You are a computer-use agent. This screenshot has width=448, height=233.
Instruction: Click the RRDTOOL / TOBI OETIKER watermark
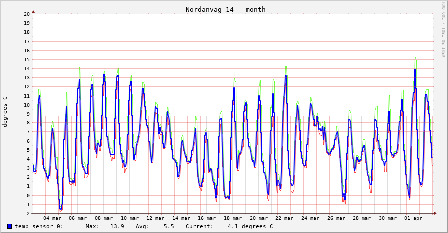click(x=443, y=30)
